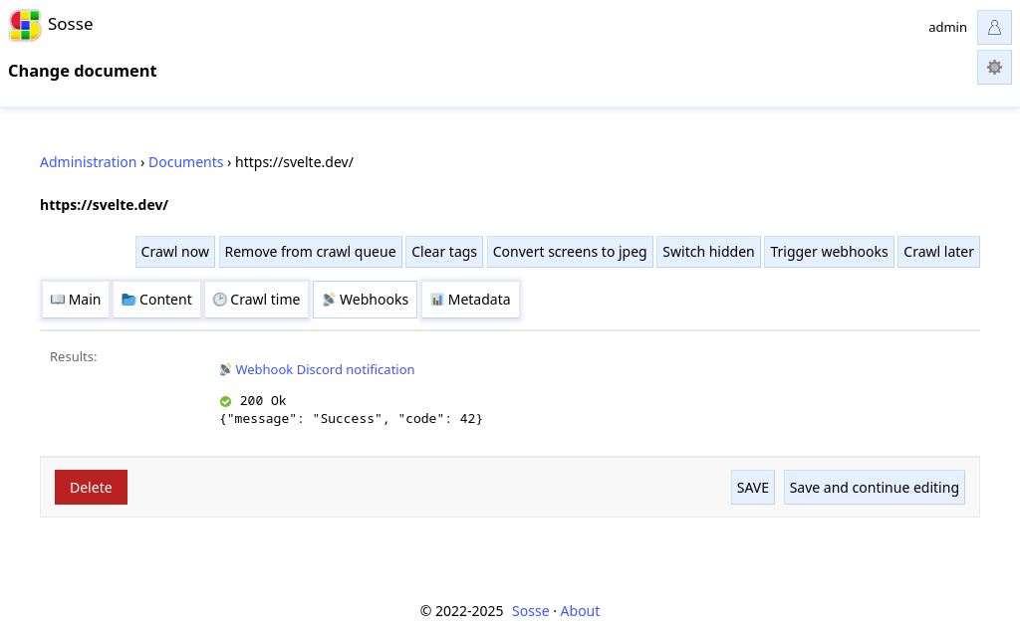Viewport: 1020px width, 631px height.
Task: Click the green 200 Ok status icon
Action: pyautogui.click(x=226, y=401)
